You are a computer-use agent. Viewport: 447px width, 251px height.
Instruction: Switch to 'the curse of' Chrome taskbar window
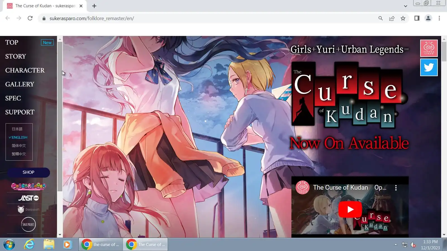pyautogui.click(x=101, y=245)
